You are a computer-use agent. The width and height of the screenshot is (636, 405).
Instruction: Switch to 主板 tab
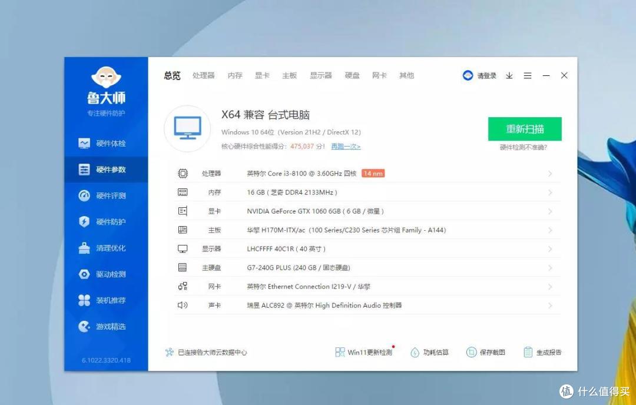click(x=290, y=75)
